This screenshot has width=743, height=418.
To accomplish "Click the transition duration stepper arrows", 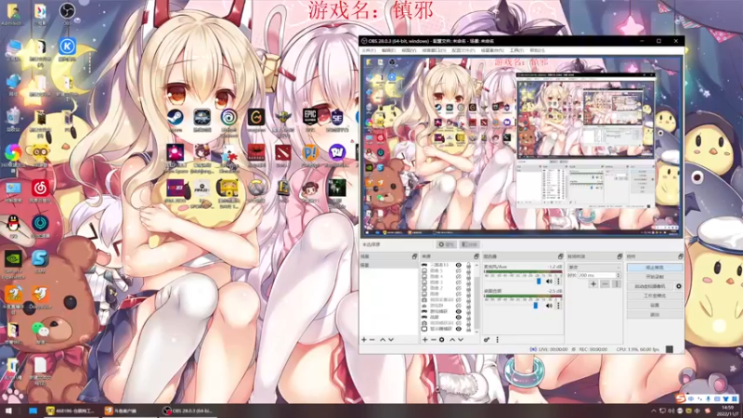I will pyautogui.click(x=618, y=275).
